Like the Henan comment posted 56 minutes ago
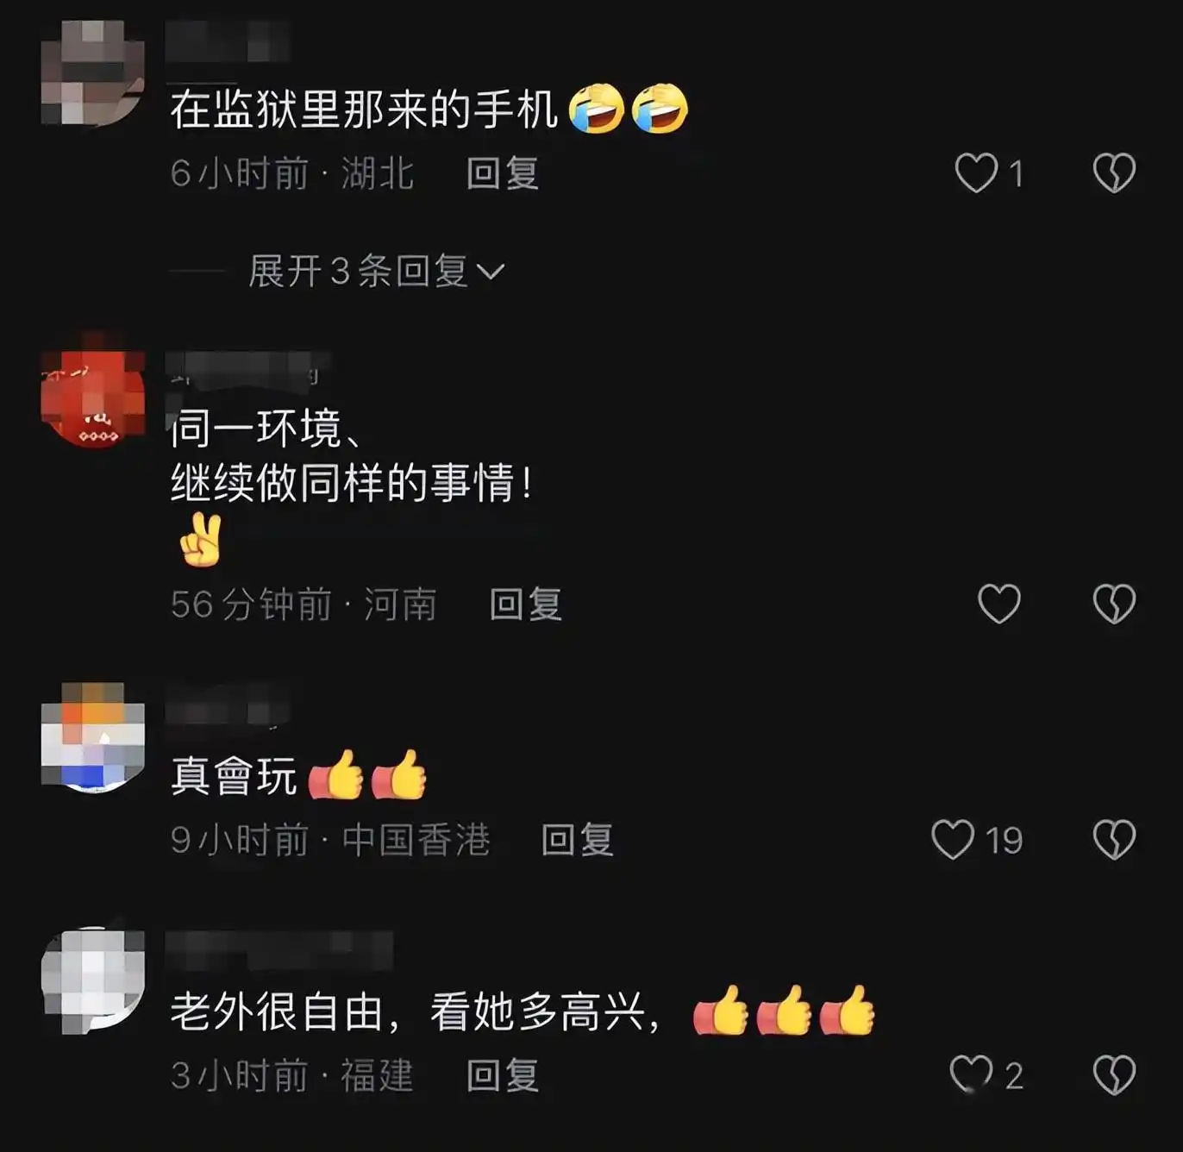 click(x=999, y=604)
